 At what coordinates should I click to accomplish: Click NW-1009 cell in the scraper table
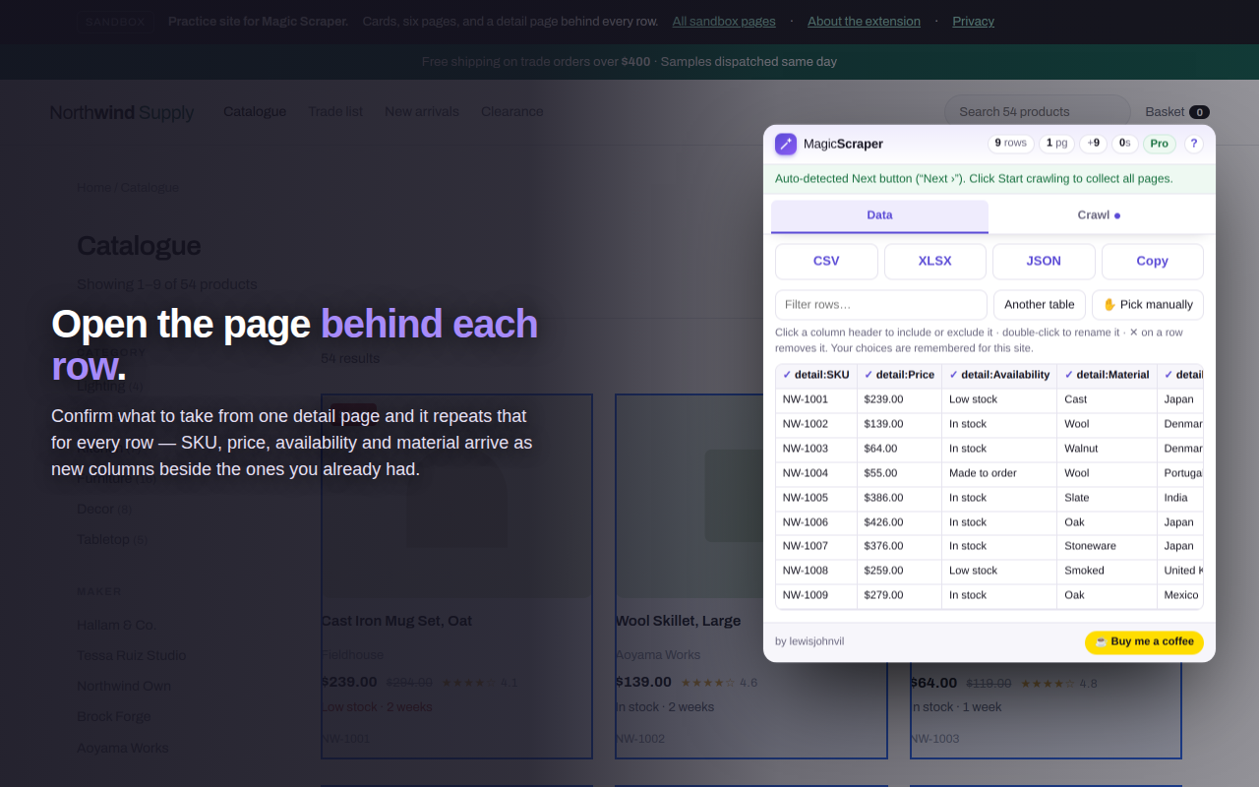tap(816, 595)
